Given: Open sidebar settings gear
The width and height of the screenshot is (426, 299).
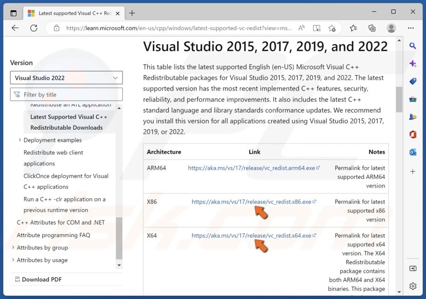Looking at the screenshot, I should coord(413,286).
